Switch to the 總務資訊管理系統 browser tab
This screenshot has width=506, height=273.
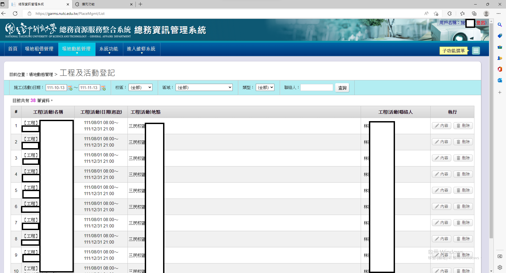coord(40,4)
